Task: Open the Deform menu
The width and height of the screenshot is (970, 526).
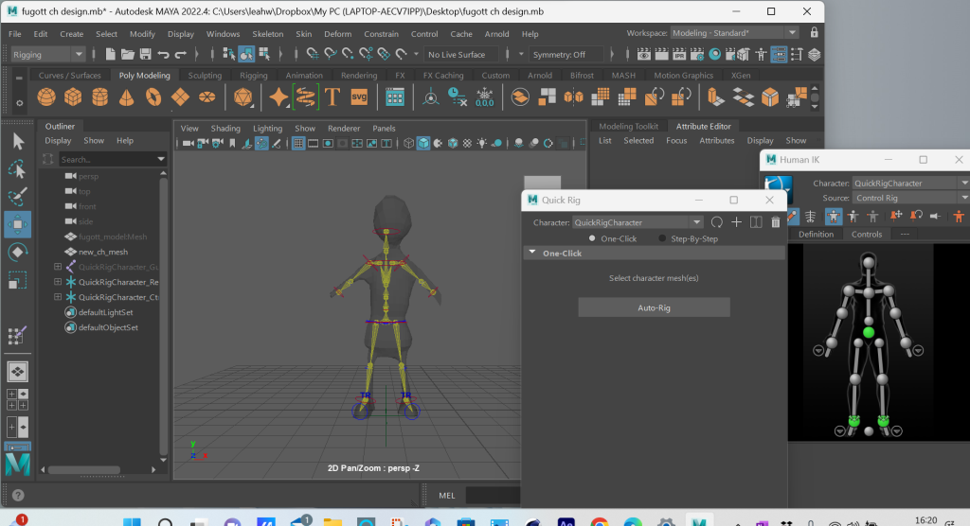Action: coord(338,34)
